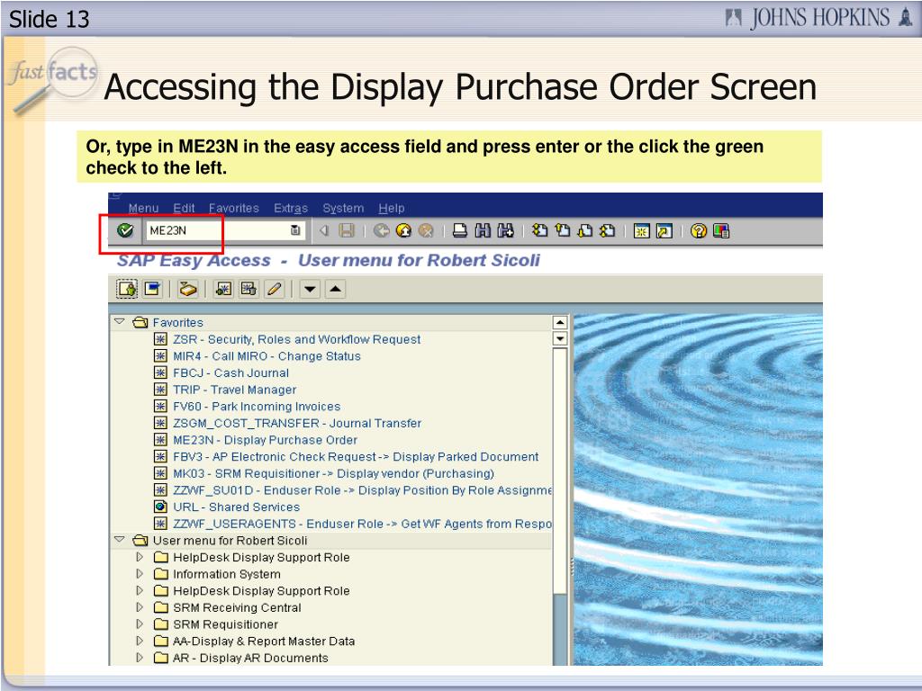Open FBV3 - AP Electronic Check Request entry
The image size is (922, 691).
[x=355, y=456]
